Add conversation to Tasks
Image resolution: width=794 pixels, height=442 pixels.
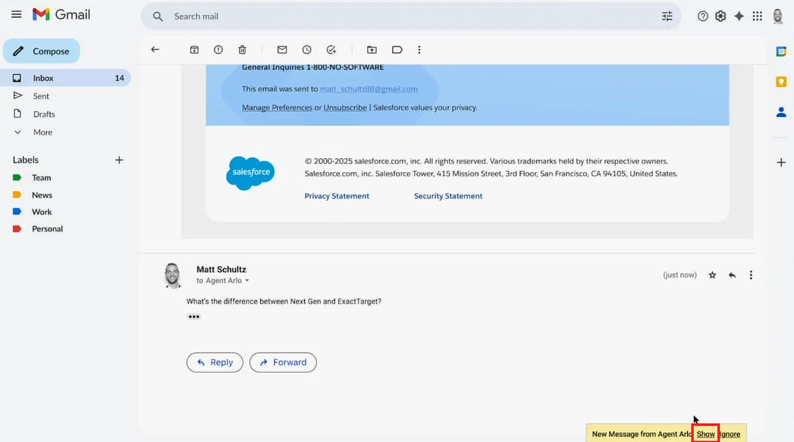click(331, 50)
